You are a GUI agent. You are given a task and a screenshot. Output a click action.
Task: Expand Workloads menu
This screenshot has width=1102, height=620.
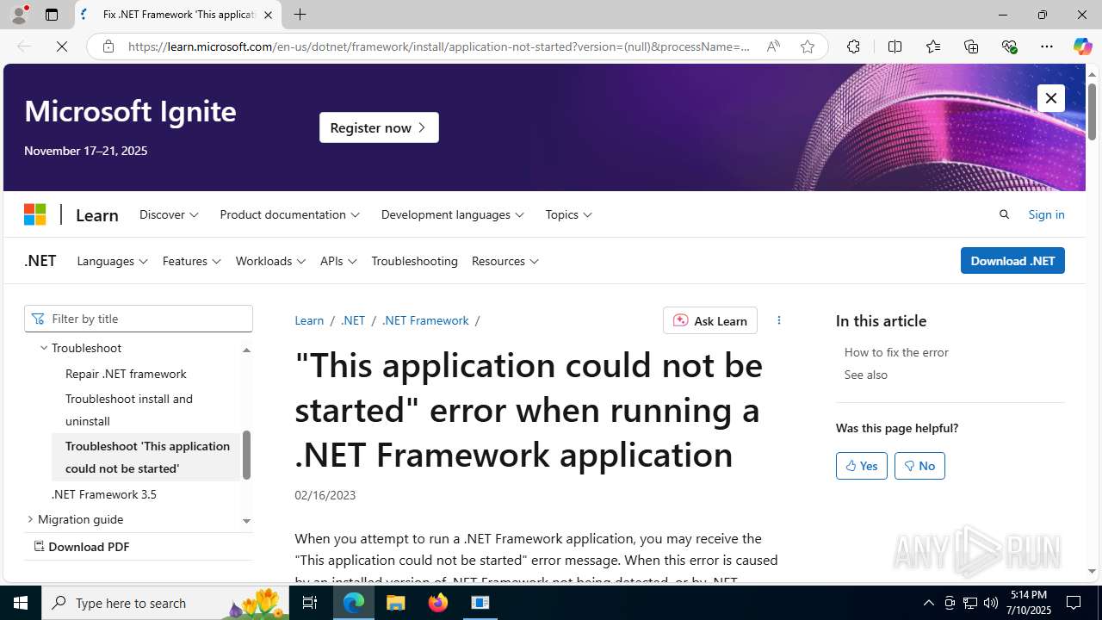[x=270, y=261]
